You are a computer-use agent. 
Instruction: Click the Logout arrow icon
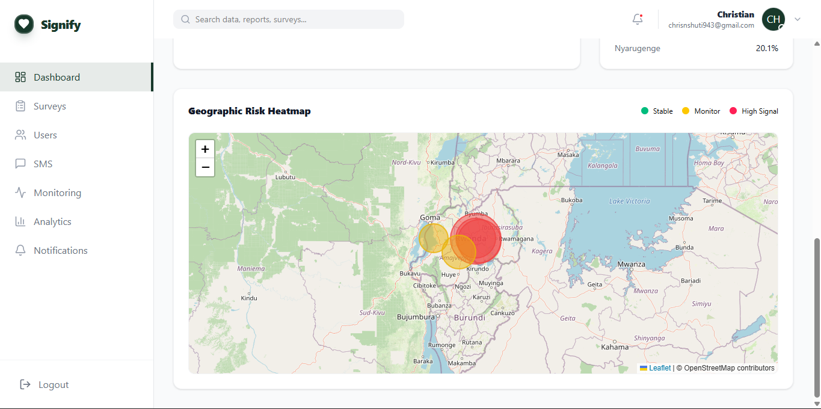pos(25,384)
